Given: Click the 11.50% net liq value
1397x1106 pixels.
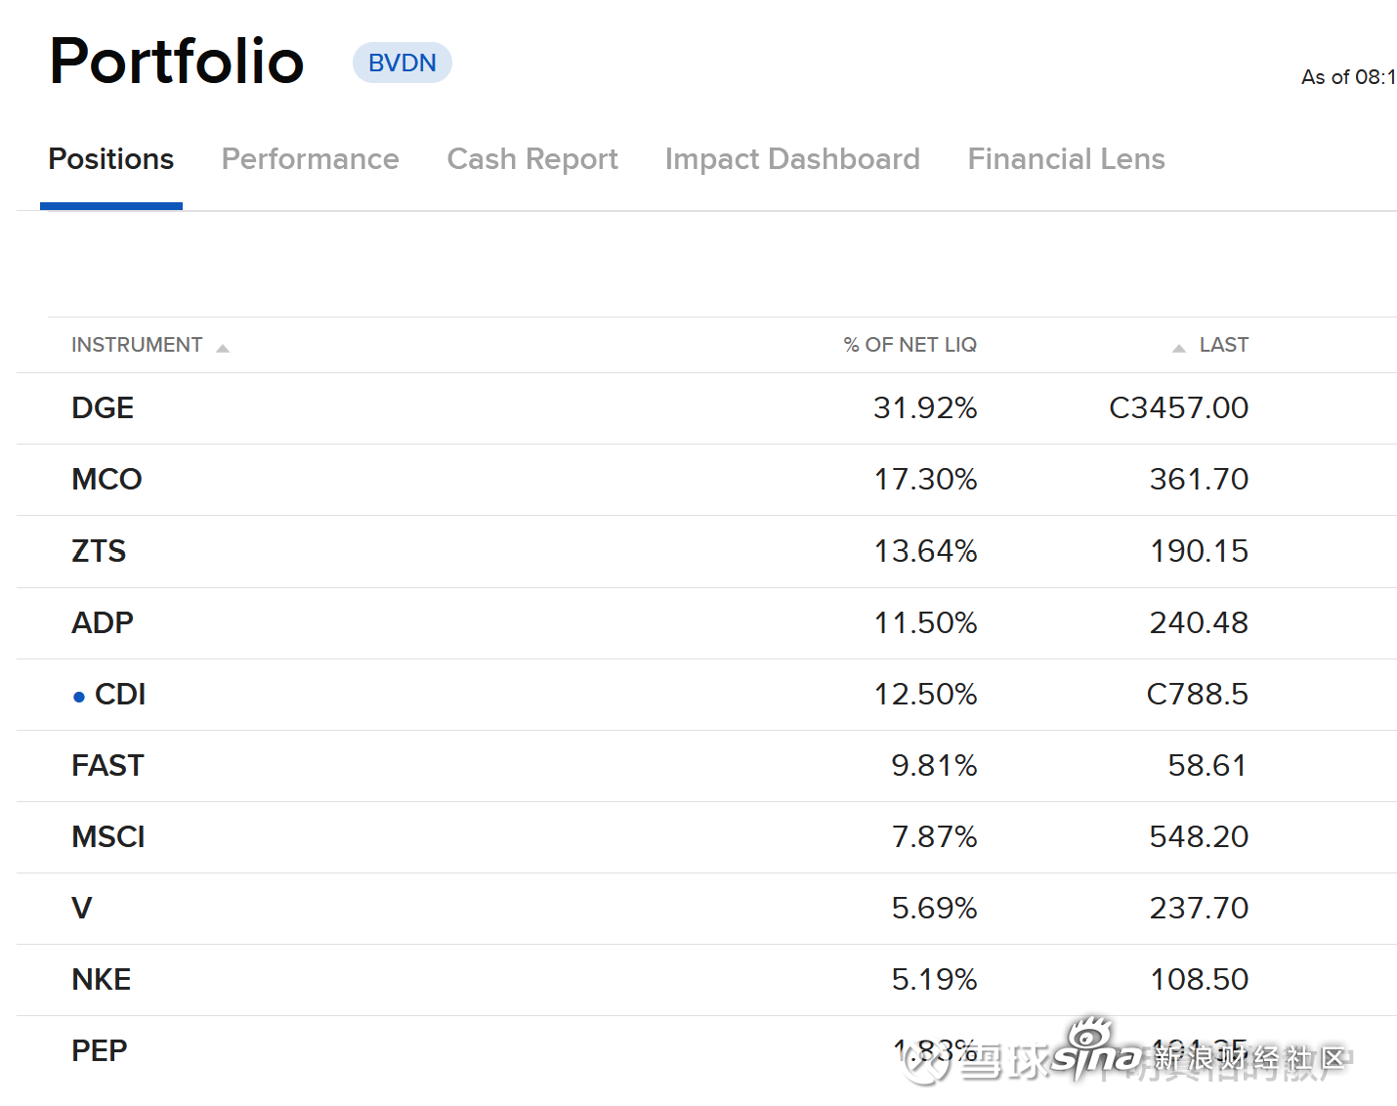Looking at the screenshot, I should coord(925,622).
